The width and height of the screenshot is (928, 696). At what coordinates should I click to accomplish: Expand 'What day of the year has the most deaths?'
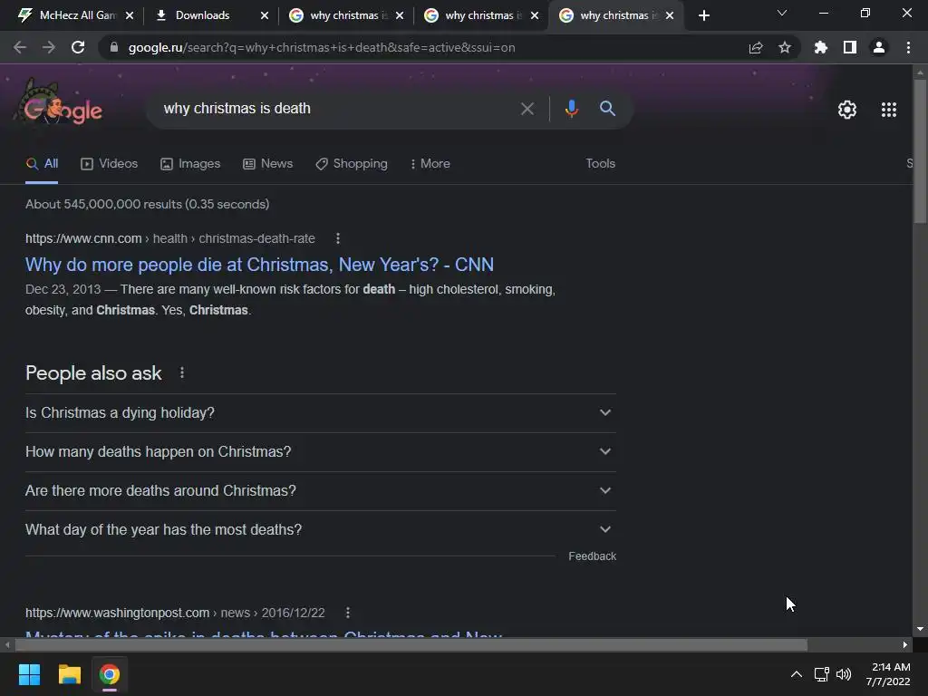320,529
